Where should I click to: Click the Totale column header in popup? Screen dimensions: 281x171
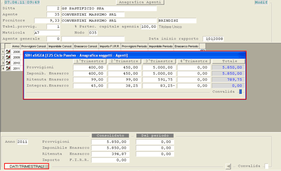[x=228, y=61]
